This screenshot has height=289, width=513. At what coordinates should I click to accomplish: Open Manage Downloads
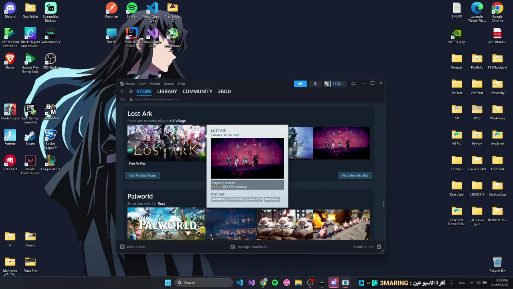tap(252, 247)
